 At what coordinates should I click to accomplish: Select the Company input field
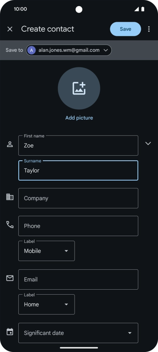click(x=78, y=198)
